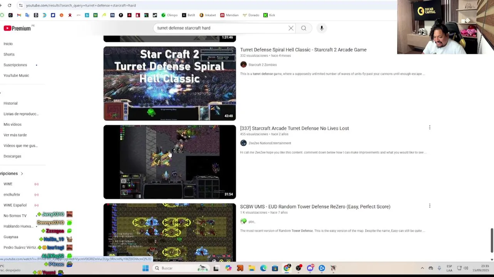Viewport: 494px width, 277px height.
Task: Open the Olimpo bookmark
Action: pyautogui.click(x=169, y=15)
